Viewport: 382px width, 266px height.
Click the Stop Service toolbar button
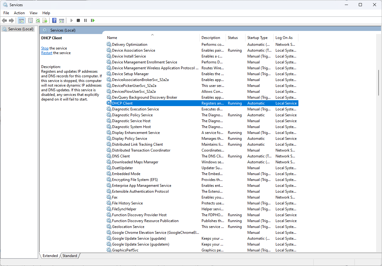(78, 20)
